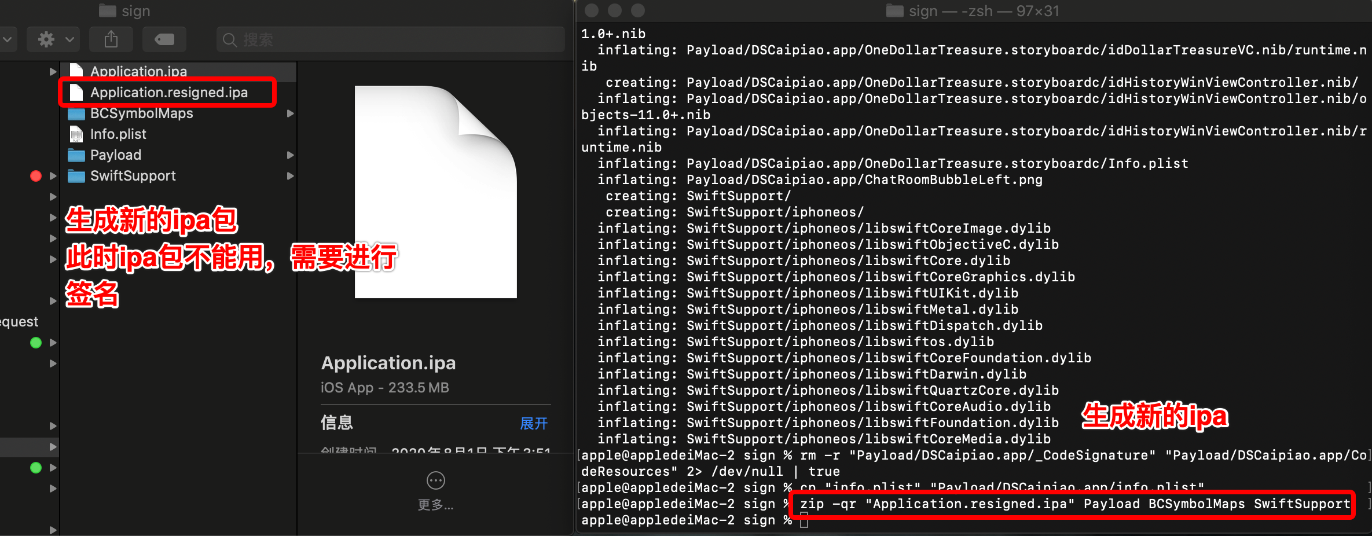
Task: Open the Payload folder
Action: coord(178,155)
